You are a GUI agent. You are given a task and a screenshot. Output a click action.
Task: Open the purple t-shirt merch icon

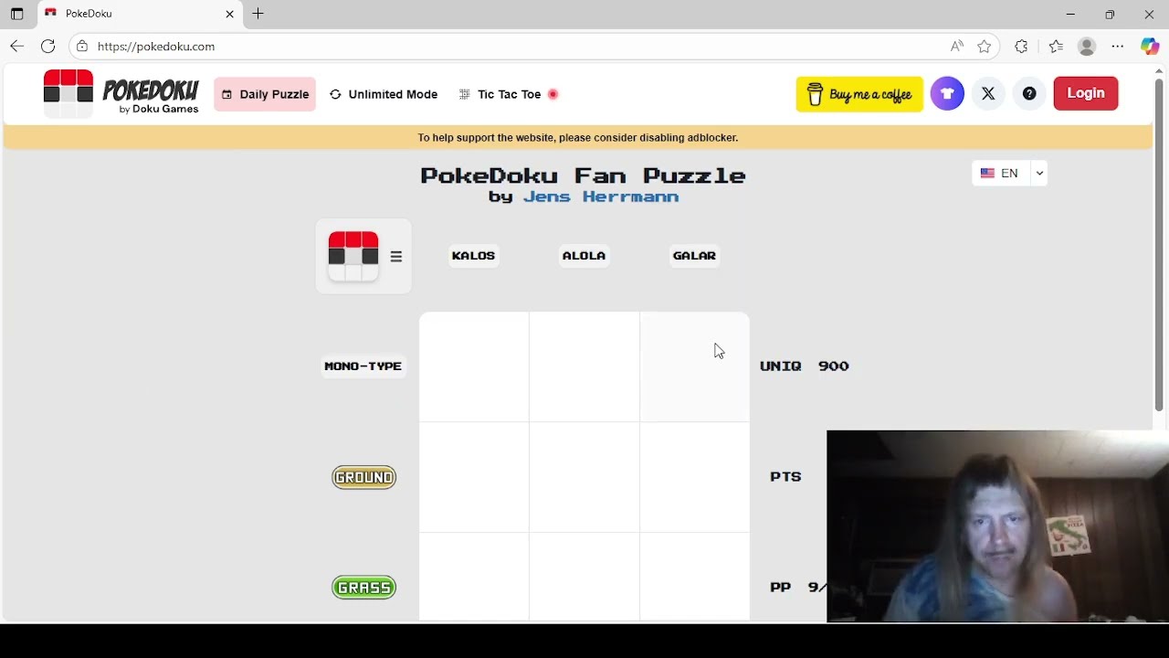(947, 93)
